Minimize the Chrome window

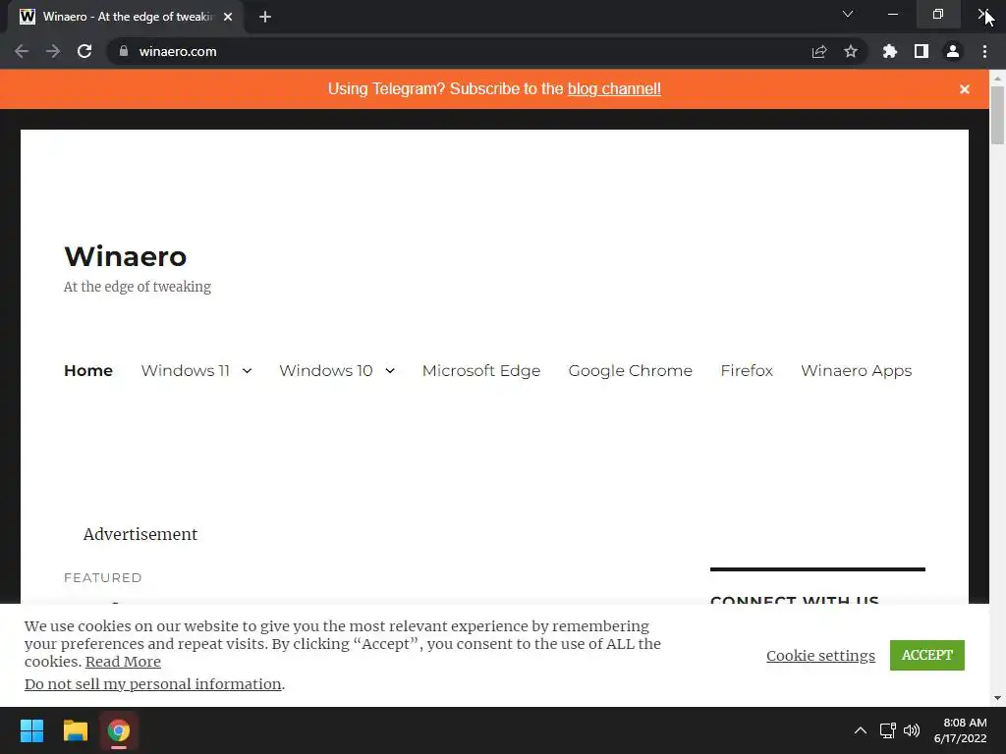click(893, 14)
